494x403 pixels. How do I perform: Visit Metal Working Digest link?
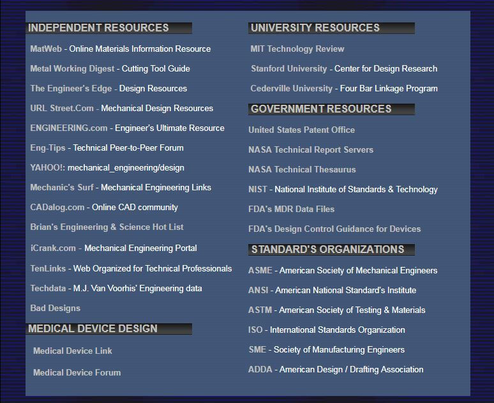pyautogui.click(x=73, y=69)
